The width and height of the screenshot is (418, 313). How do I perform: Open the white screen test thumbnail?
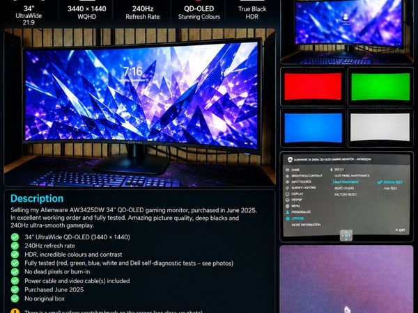pyautogui.click(x=380, y=128)
